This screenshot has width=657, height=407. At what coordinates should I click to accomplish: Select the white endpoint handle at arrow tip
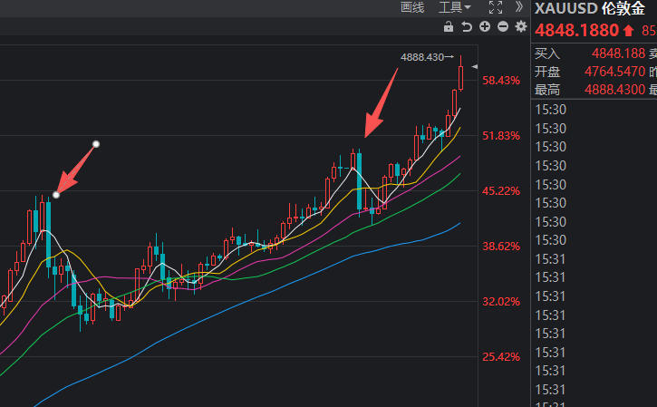point(56,195)
